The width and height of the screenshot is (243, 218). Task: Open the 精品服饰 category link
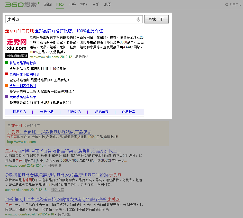(19, 112)
